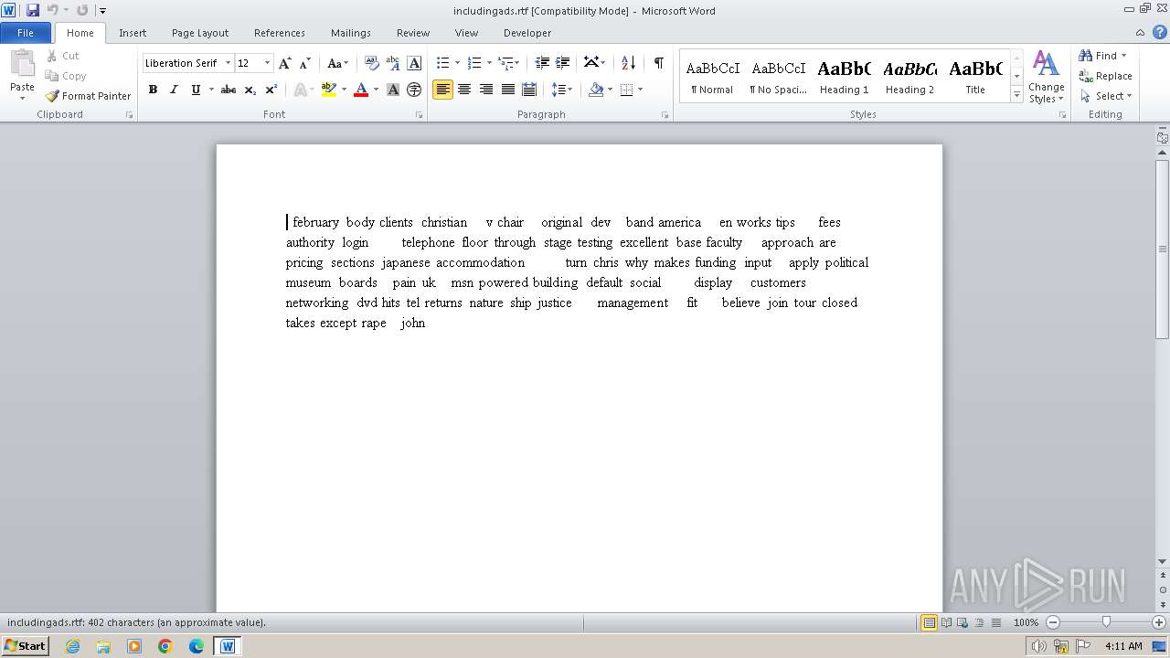
Task: Open Select dropdown in Editing
Action: [x=1105, y=96]
